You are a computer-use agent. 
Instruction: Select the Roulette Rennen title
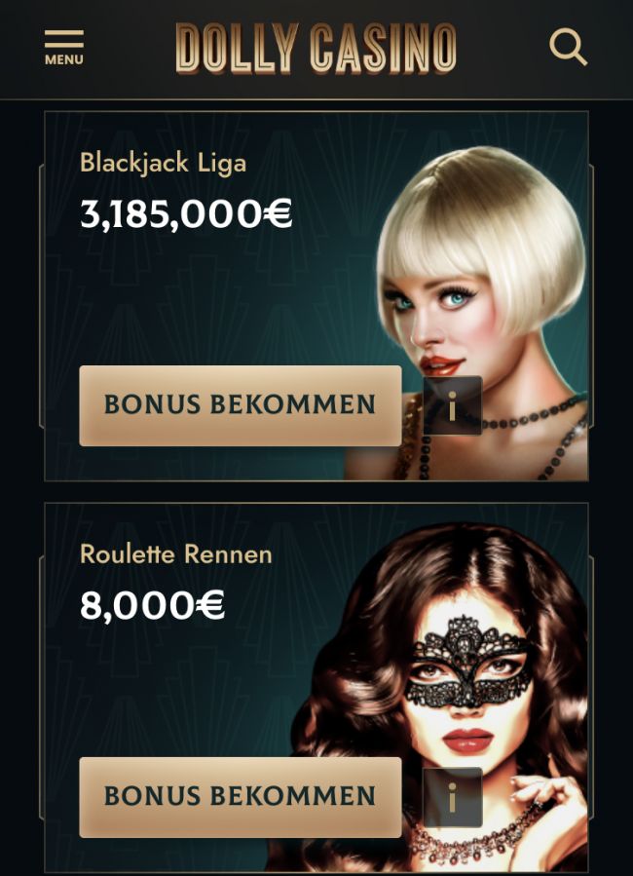coord(176,554)
